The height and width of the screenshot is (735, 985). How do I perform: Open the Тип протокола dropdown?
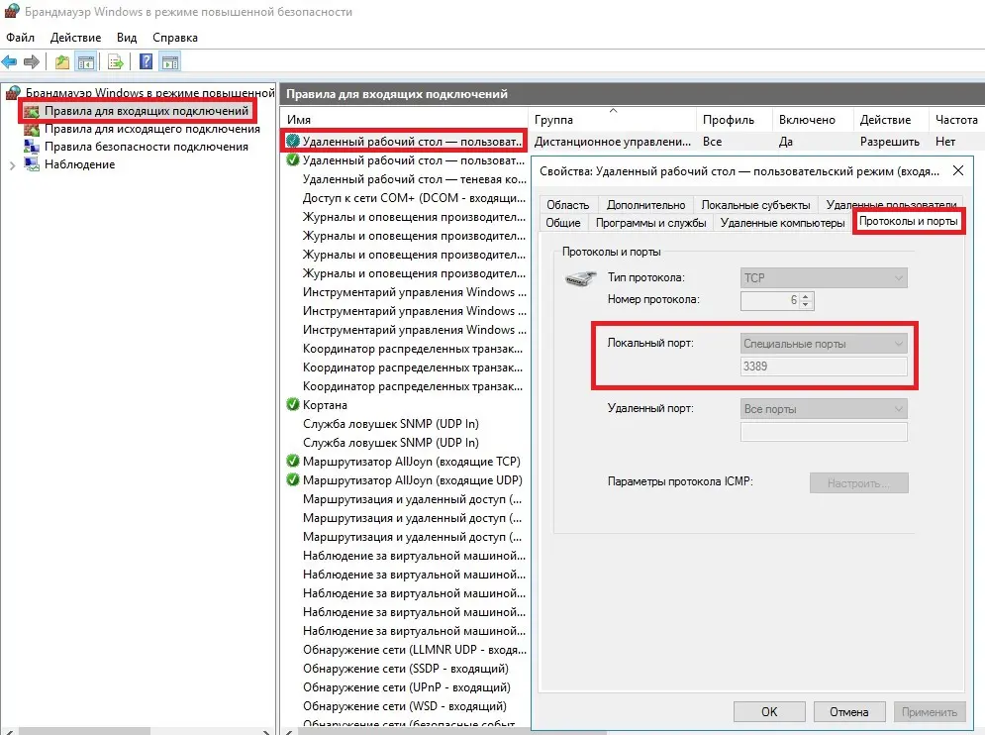coord(824,279)
